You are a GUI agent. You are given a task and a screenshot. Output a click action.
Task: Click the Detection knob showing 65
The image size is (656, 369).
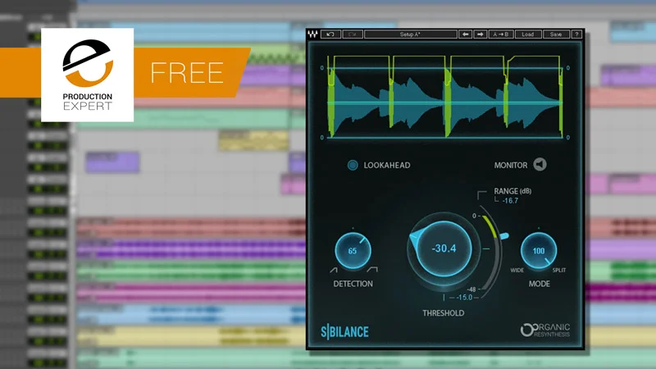coord(353,251)
